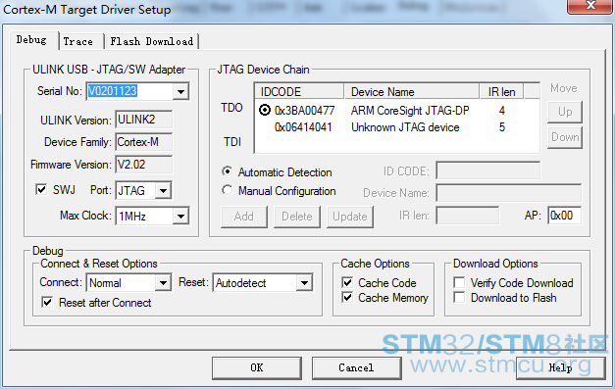Uncheck Reset after Connect
This screenshot has height=389, width=615.
tap(47, 302)
